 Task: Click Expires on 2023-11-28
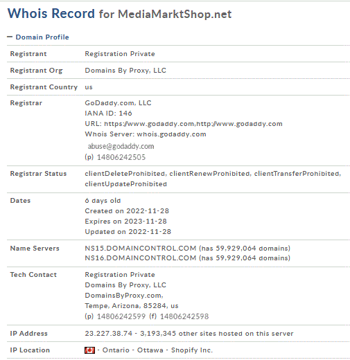(x=125, y=222)
